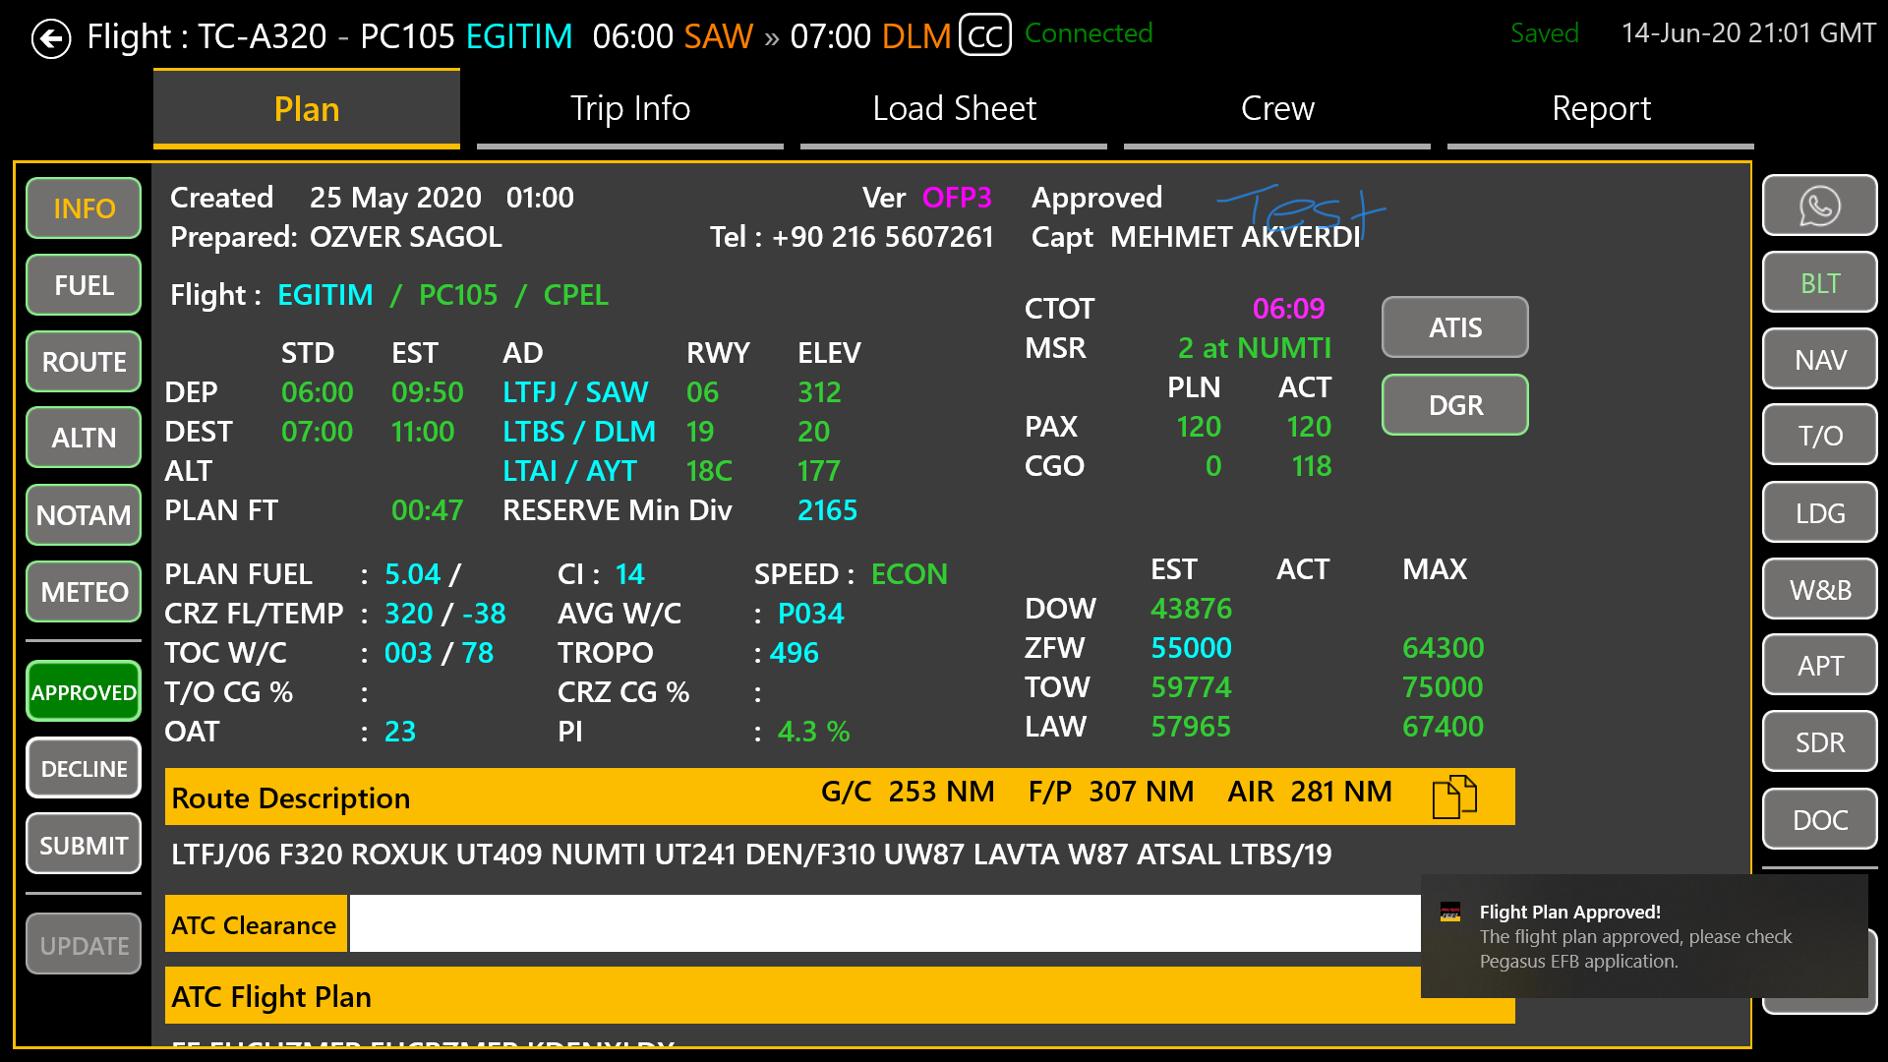1888x1062 pixels.
Task: Click the plan fuel value 5.04
Action: point(412,574)
